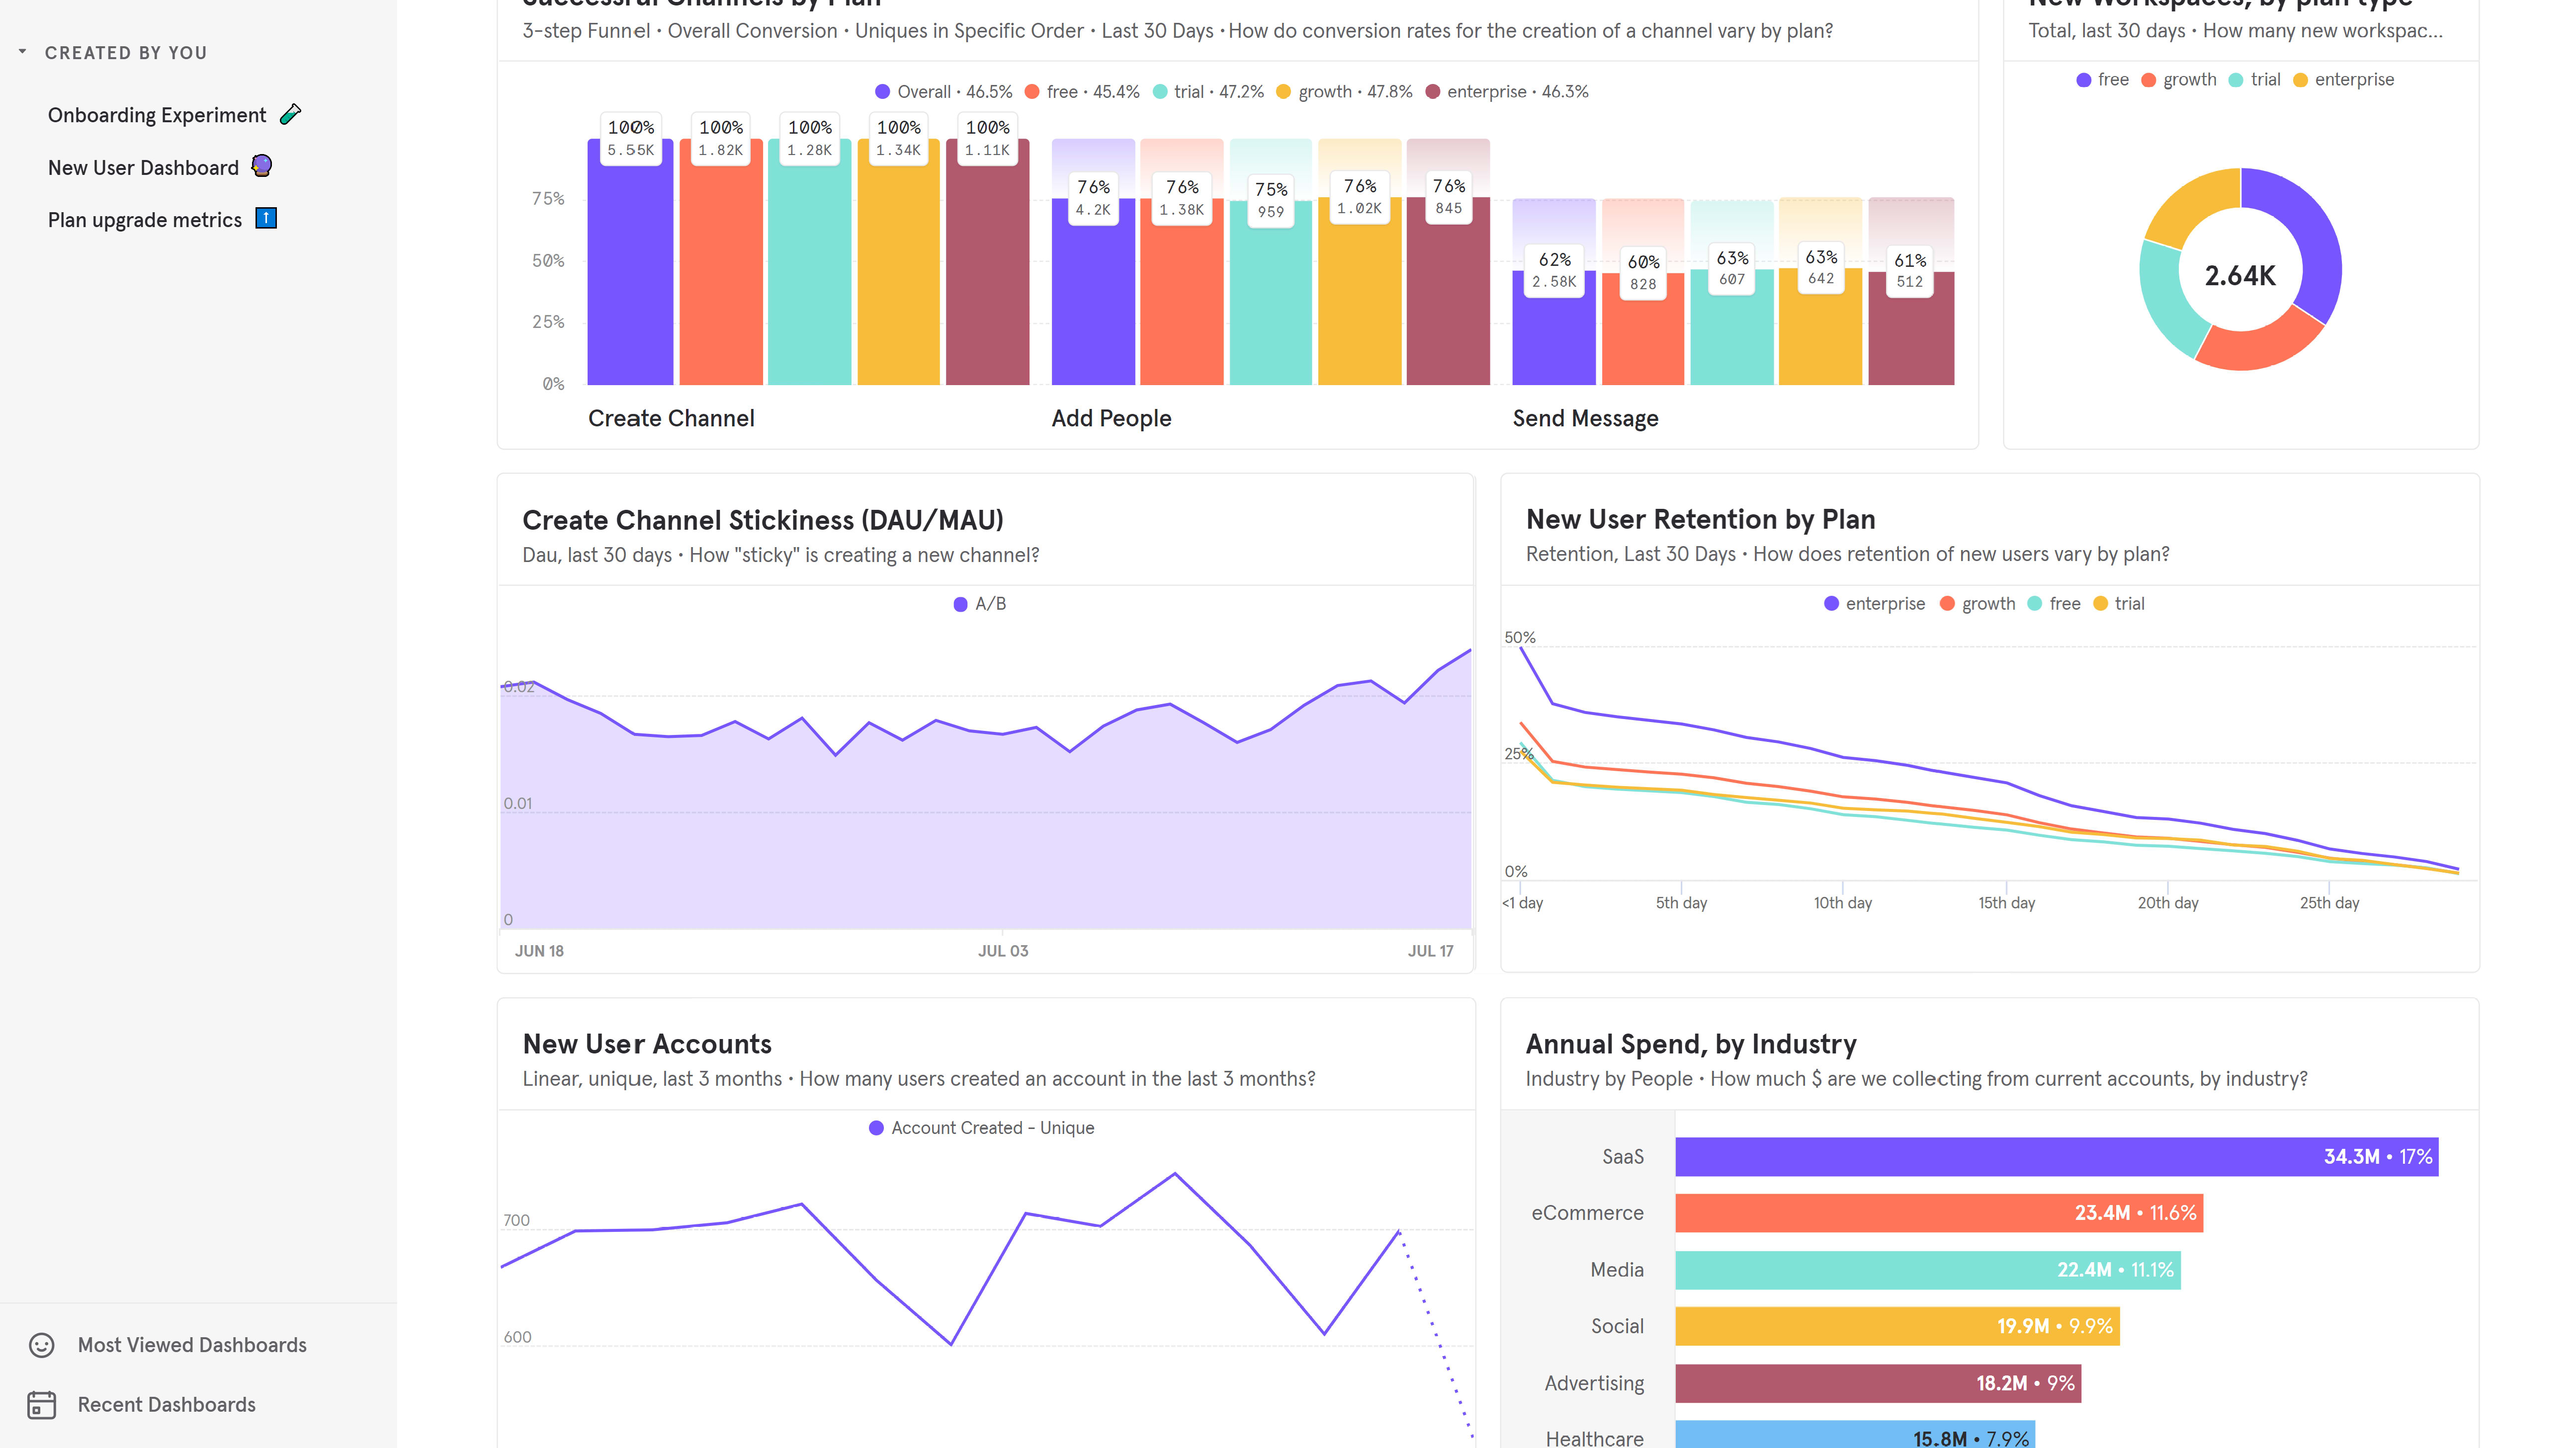Open the New User Accounts report

647,1044
